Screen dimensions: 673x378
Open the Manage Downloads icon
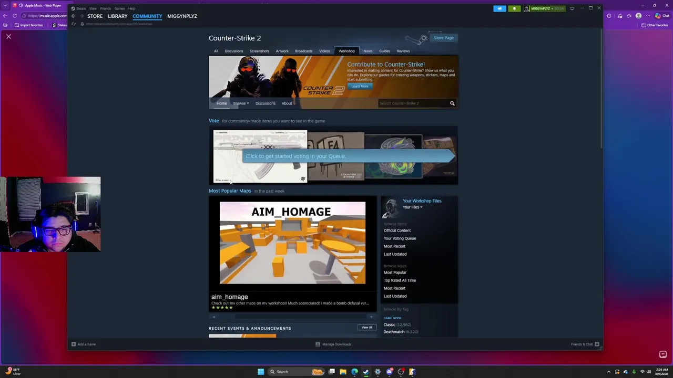click(x=318, y=344)
